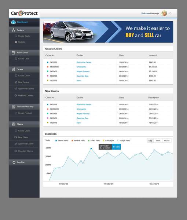187x220 pixels.
Task: Click the Search Traffic legend swatch
Action: (56, 140)
